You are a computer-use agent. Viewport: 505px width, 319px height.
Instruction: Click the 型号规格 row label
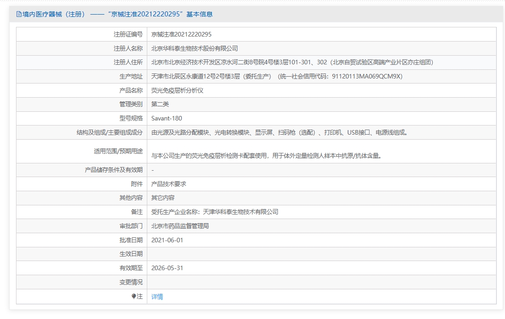coord(131,118)
